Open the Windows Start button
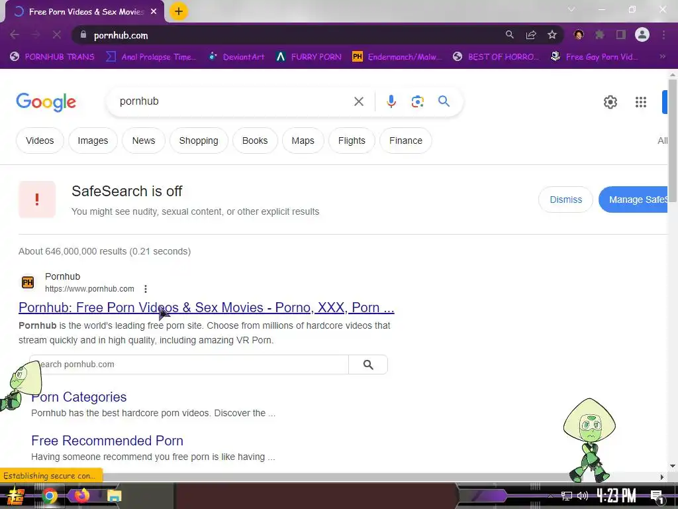678x509 pixels. coord(16,496)
